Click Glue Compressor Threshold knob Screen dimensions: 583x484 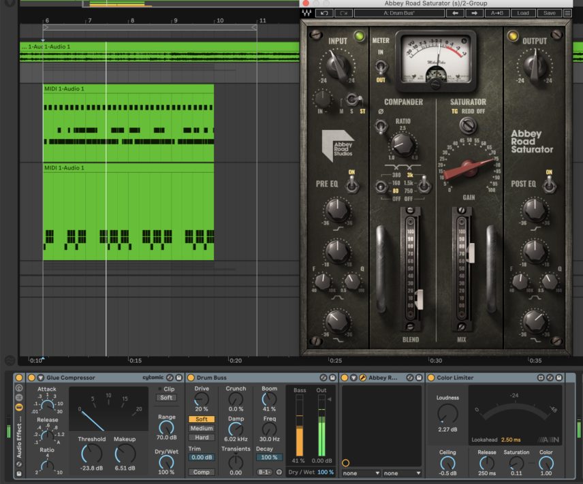pos(91,454)
